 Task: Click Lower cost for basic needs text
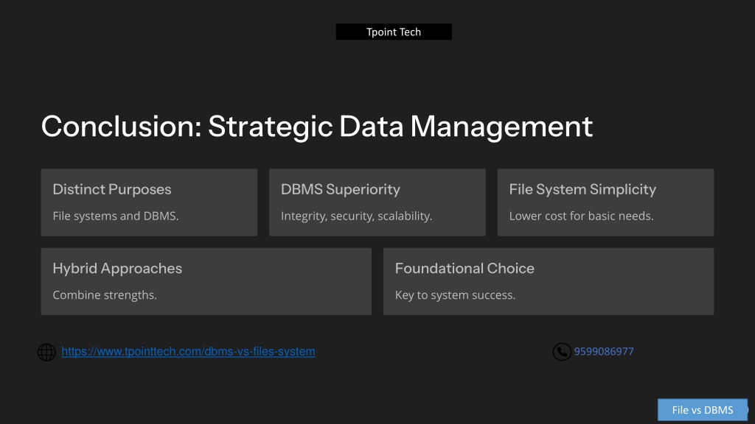(581, 216)
